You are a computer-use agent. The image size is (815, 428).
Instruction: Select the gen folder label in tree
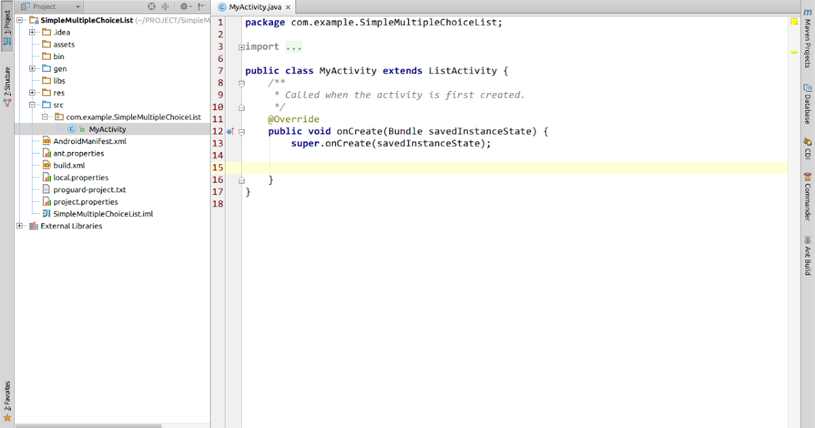pyautogui.click(x=60, y=69)
